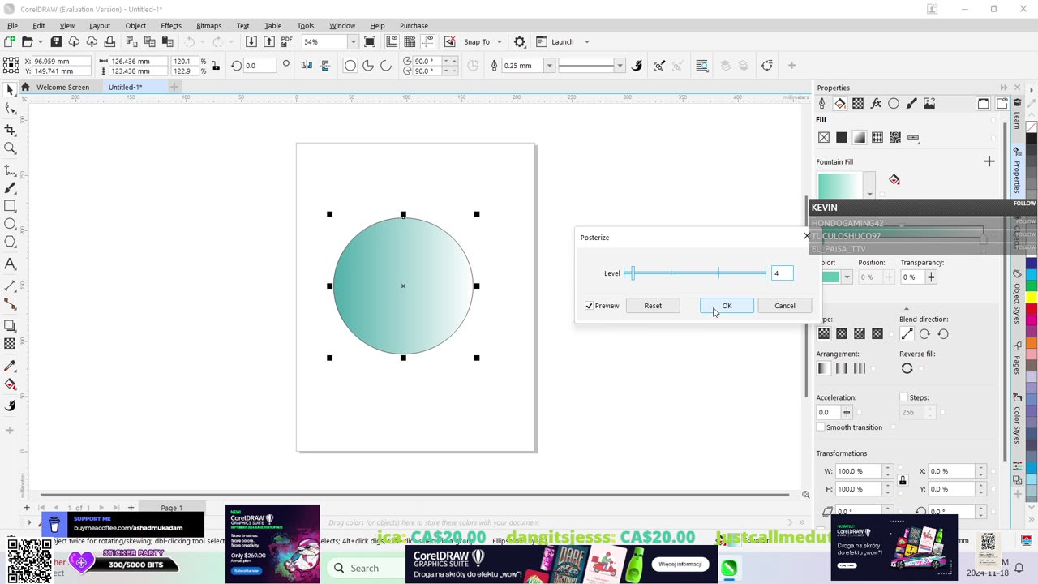Click Mirror horizontally icon
The height and width of the screenshot is (584, 1038).
click(x=308, y=66)
